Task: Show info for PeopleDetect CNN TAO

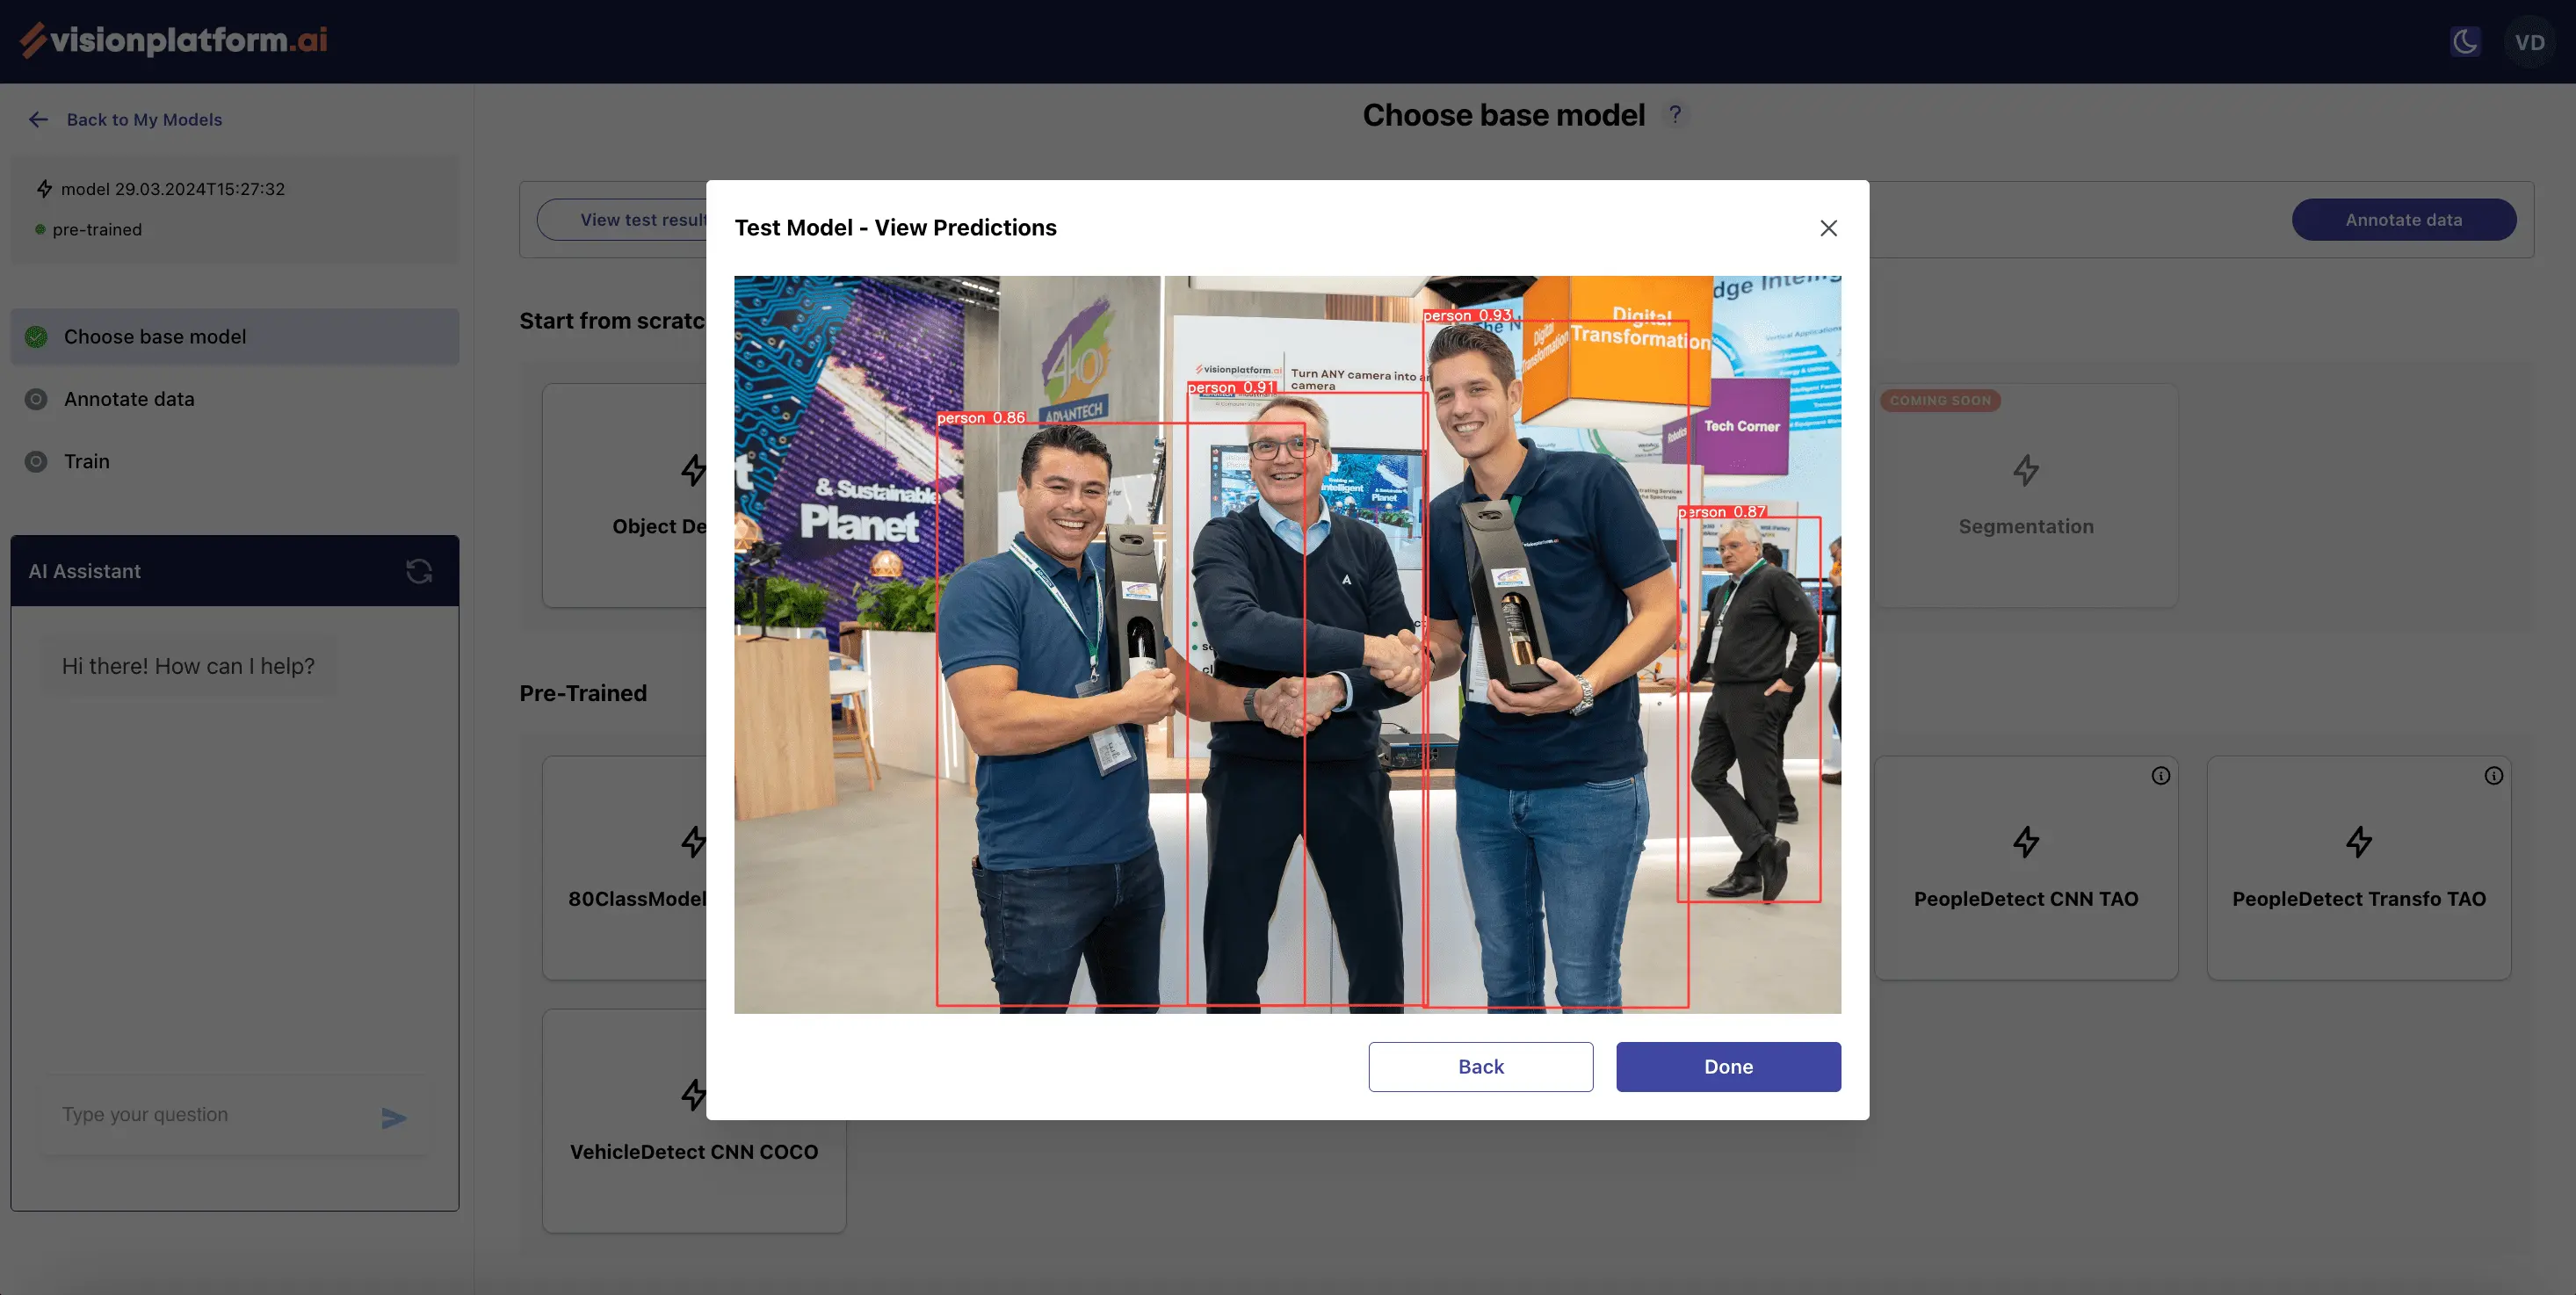Action: pyautogui.click(x=2160, y=775)
